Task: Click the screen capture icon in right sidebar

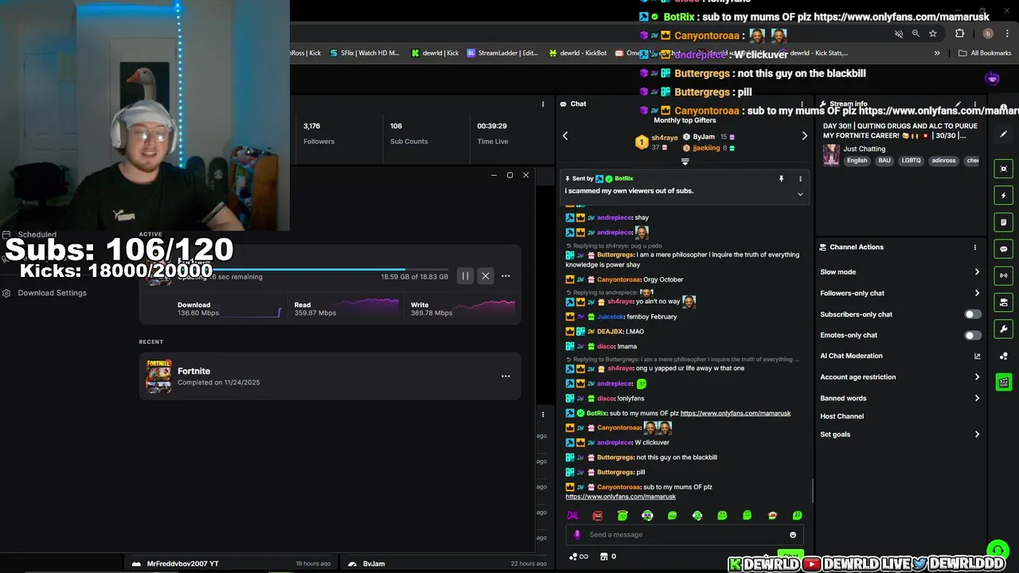Action: coord(1004,169)
